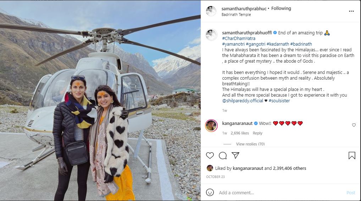361x201 pixels.
Task: Click the helicopter photo
Action: (100, 100)
